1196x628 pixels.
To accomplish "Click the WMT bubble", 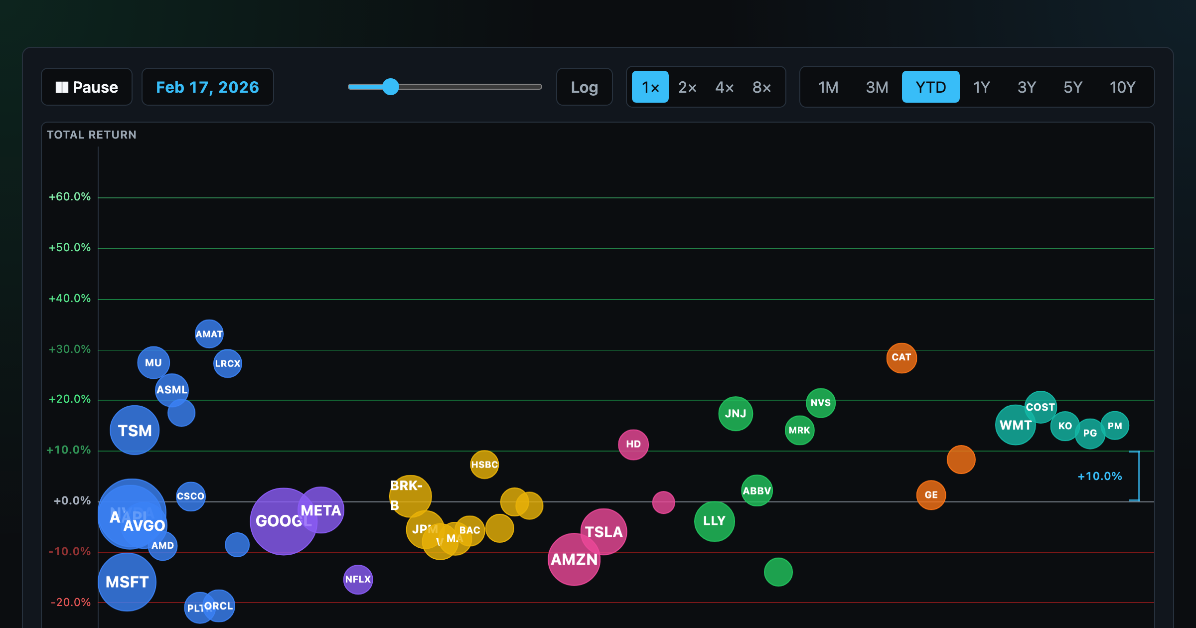I will pyautogui.click(x=1016, y=425).
